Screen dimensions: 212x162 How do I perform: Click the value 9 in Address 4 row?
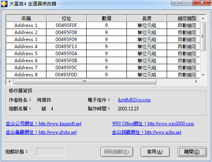tap(107, 47)
